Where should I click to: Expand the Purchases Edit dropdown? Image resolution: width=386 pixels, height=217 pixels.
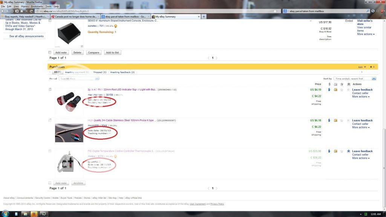(x=362, y=67)
